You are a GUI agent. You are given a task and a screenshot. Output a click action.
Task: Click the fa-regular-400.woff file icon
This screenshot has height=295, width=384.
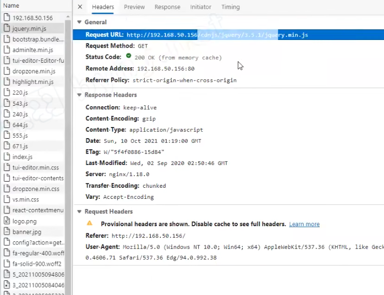click(x=7, y=253)
